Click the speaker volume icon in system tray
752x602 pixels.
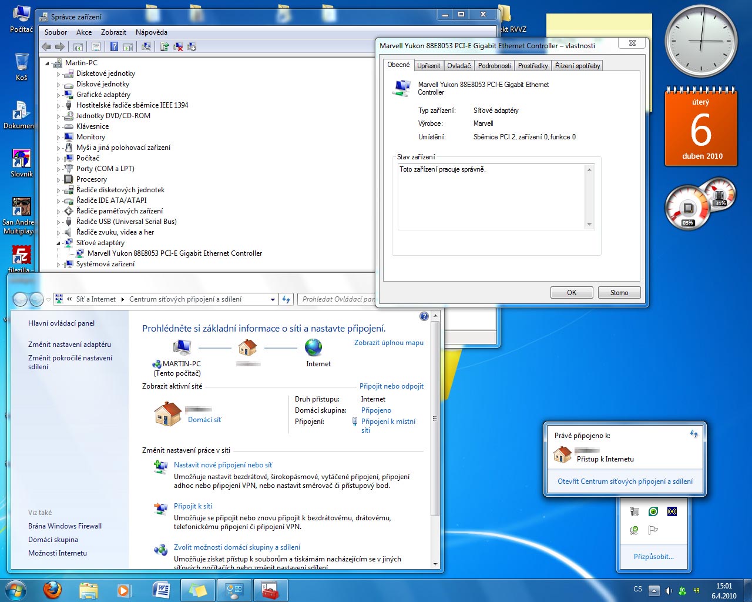point(669,591)
